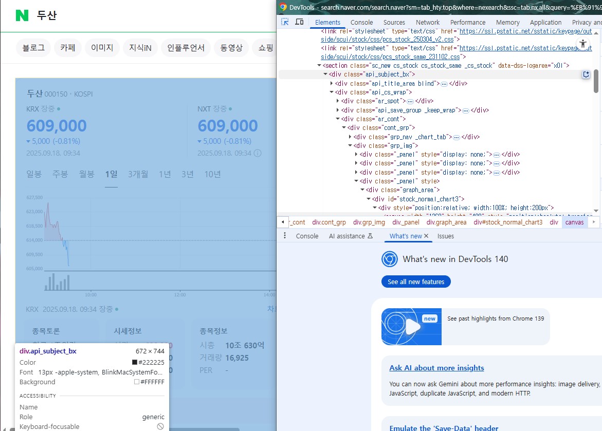Screen dimensions: 602x431
Task: Click the left breadcrumb scroll arrow
Action: [283, 222]
